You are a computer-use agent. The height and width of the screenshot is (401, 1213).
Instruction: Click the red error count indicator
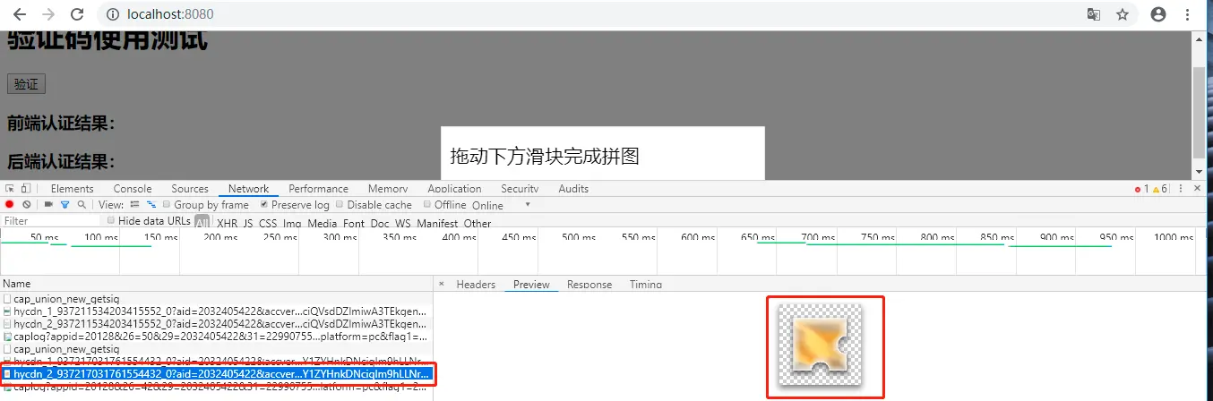pos(1141,189)
